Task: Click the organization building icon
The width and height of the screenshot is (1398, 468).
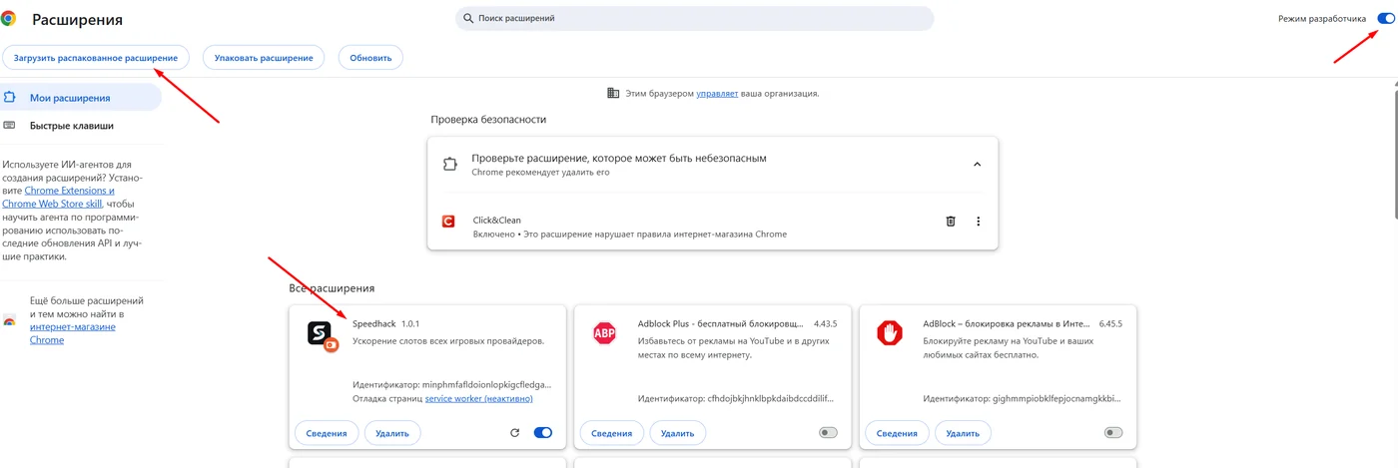Action: 613,93
